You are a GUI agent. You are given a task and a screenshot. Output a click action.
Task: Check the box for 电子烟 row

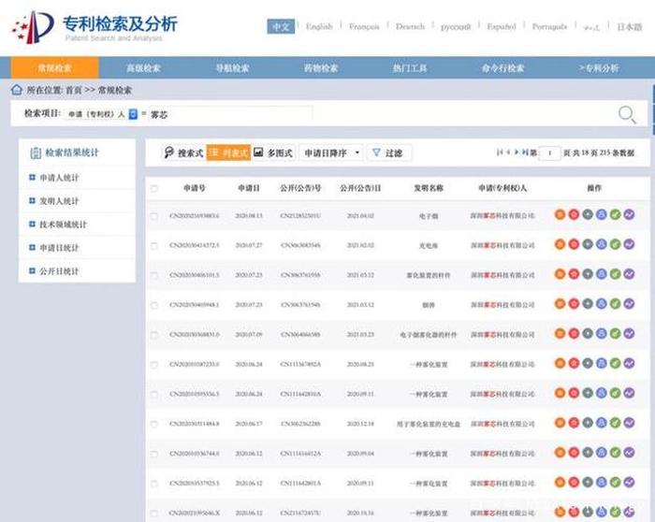[153, 216]
